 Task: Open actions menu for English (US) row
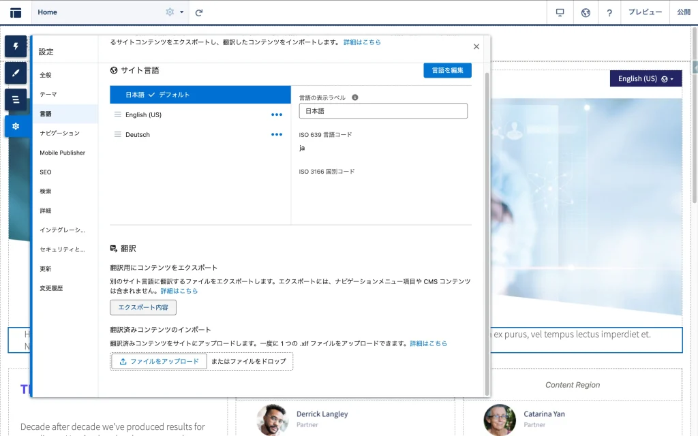[x=277, y=114]
